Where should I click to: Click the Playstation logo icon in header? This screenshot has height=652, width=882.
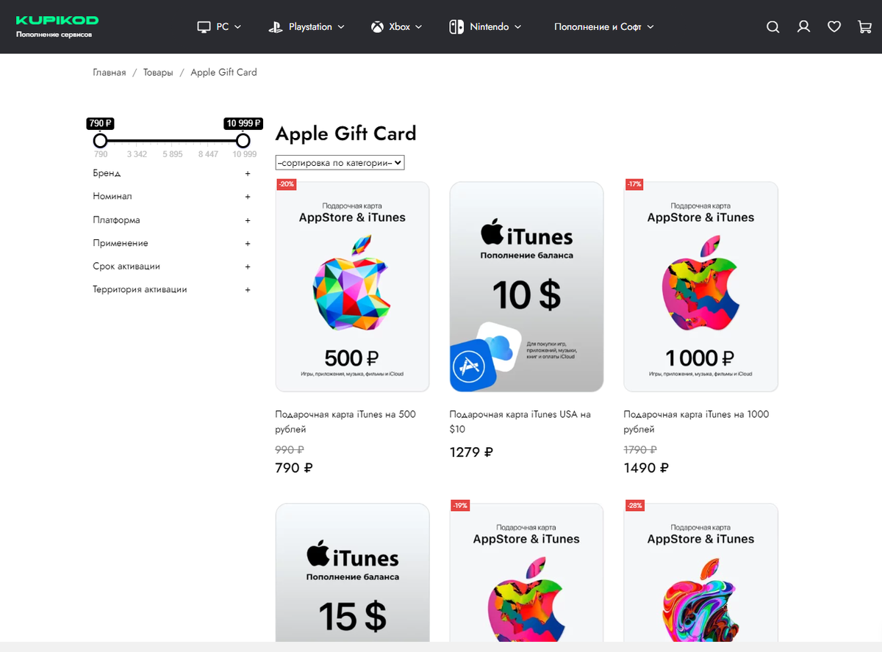(276, 27)
